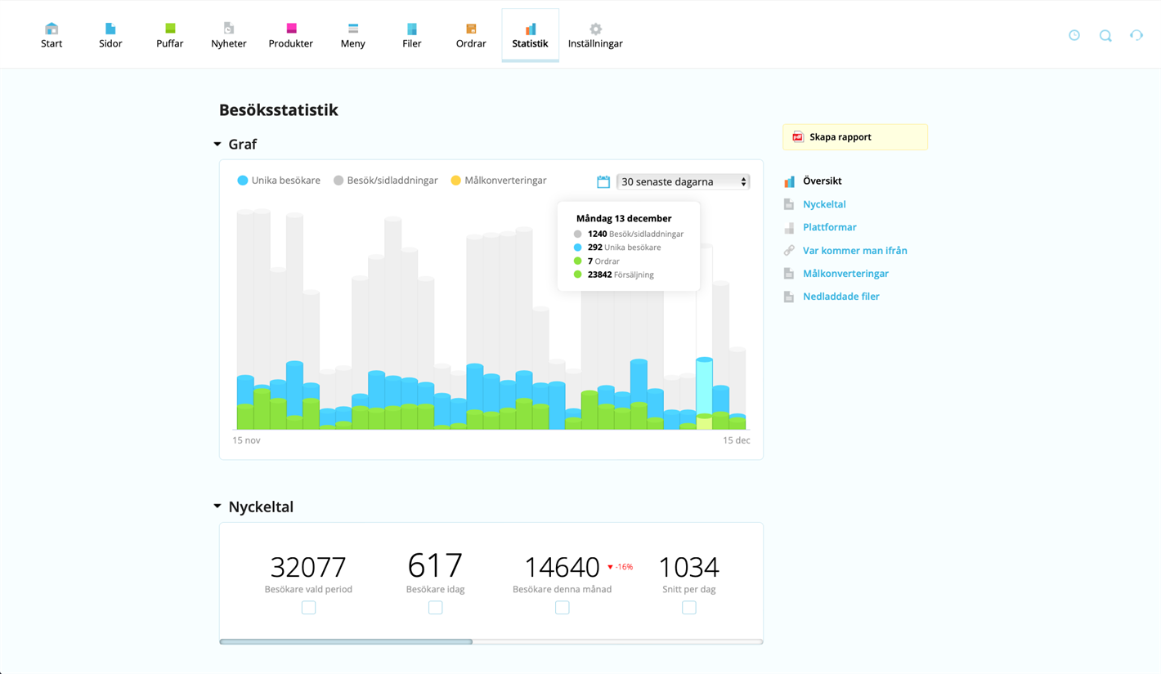The width and height of the screenshot is (1161, 674).
Task: Click the -16% change indicator
Action: click(x=620, y=567)
